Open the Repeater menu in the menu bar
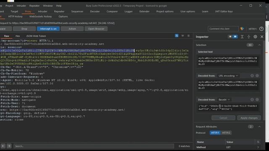This screenshot has height=151, width=269. (x=34, y=5)
